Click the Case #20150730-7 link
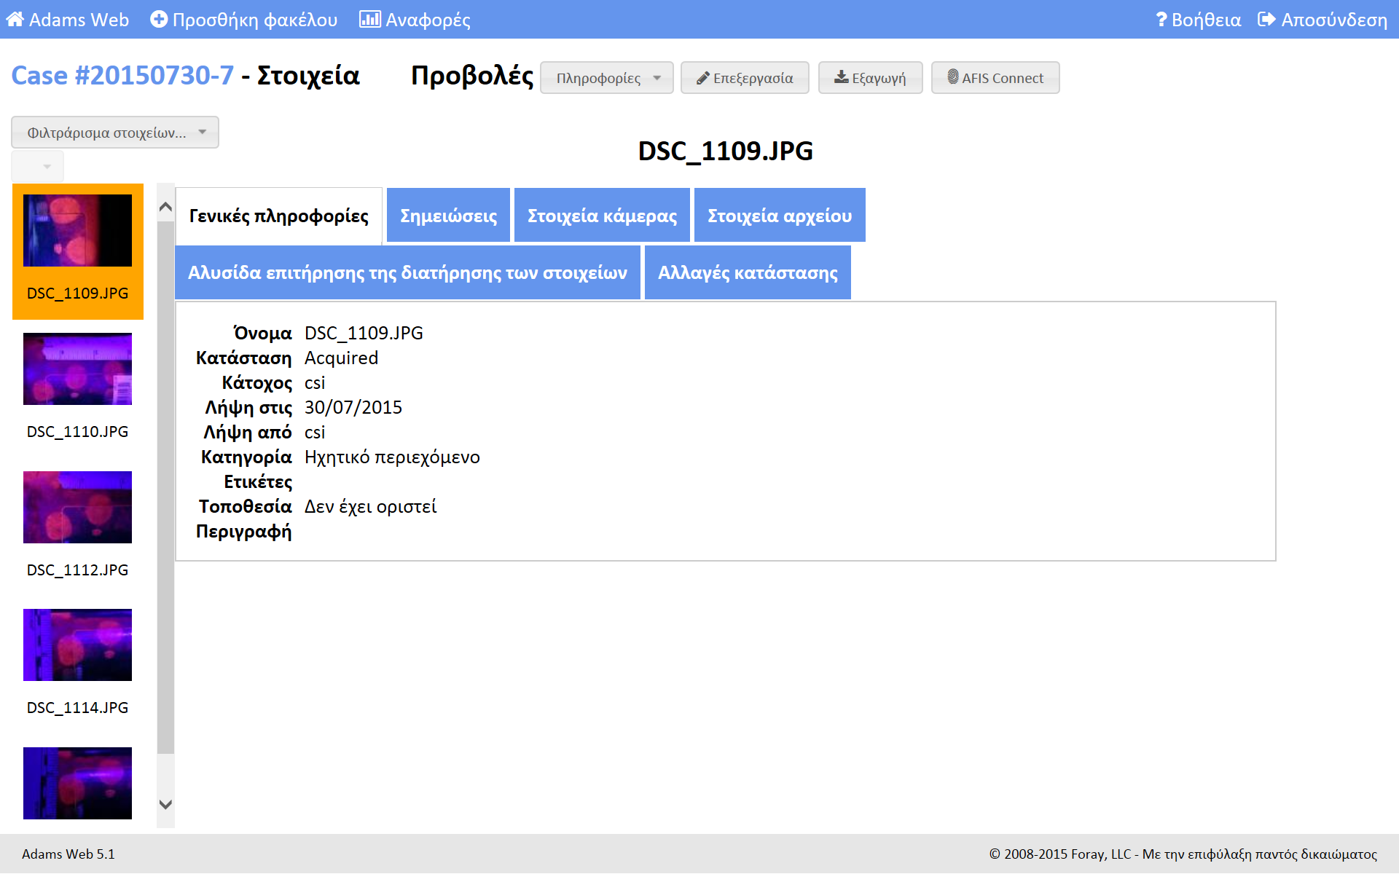The height and width of the screenshot is (874, 1399). point(122,76)
